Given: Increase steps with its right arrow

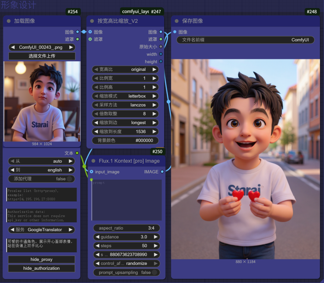Looking at the screenshot, I should tap(156, 246).
